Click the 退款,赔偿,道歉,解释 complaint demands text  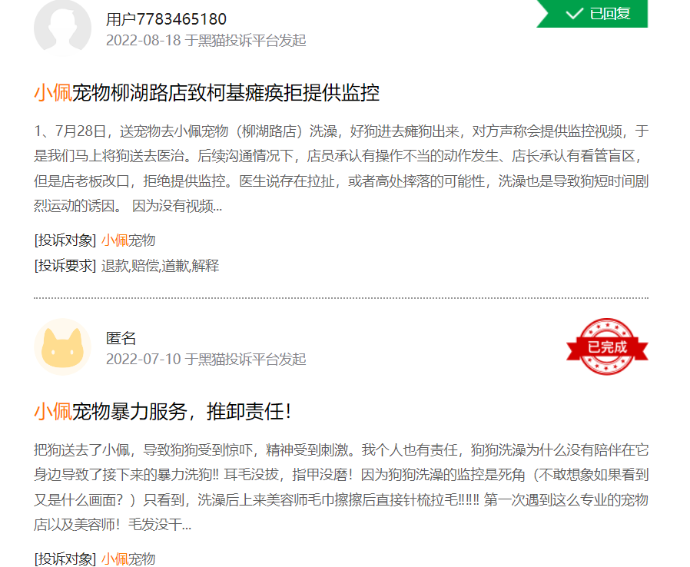[160, 266]
